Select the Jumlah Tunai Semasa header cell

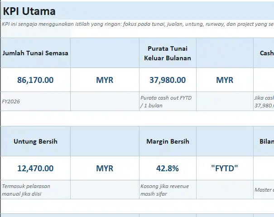(x=35, y=53)
